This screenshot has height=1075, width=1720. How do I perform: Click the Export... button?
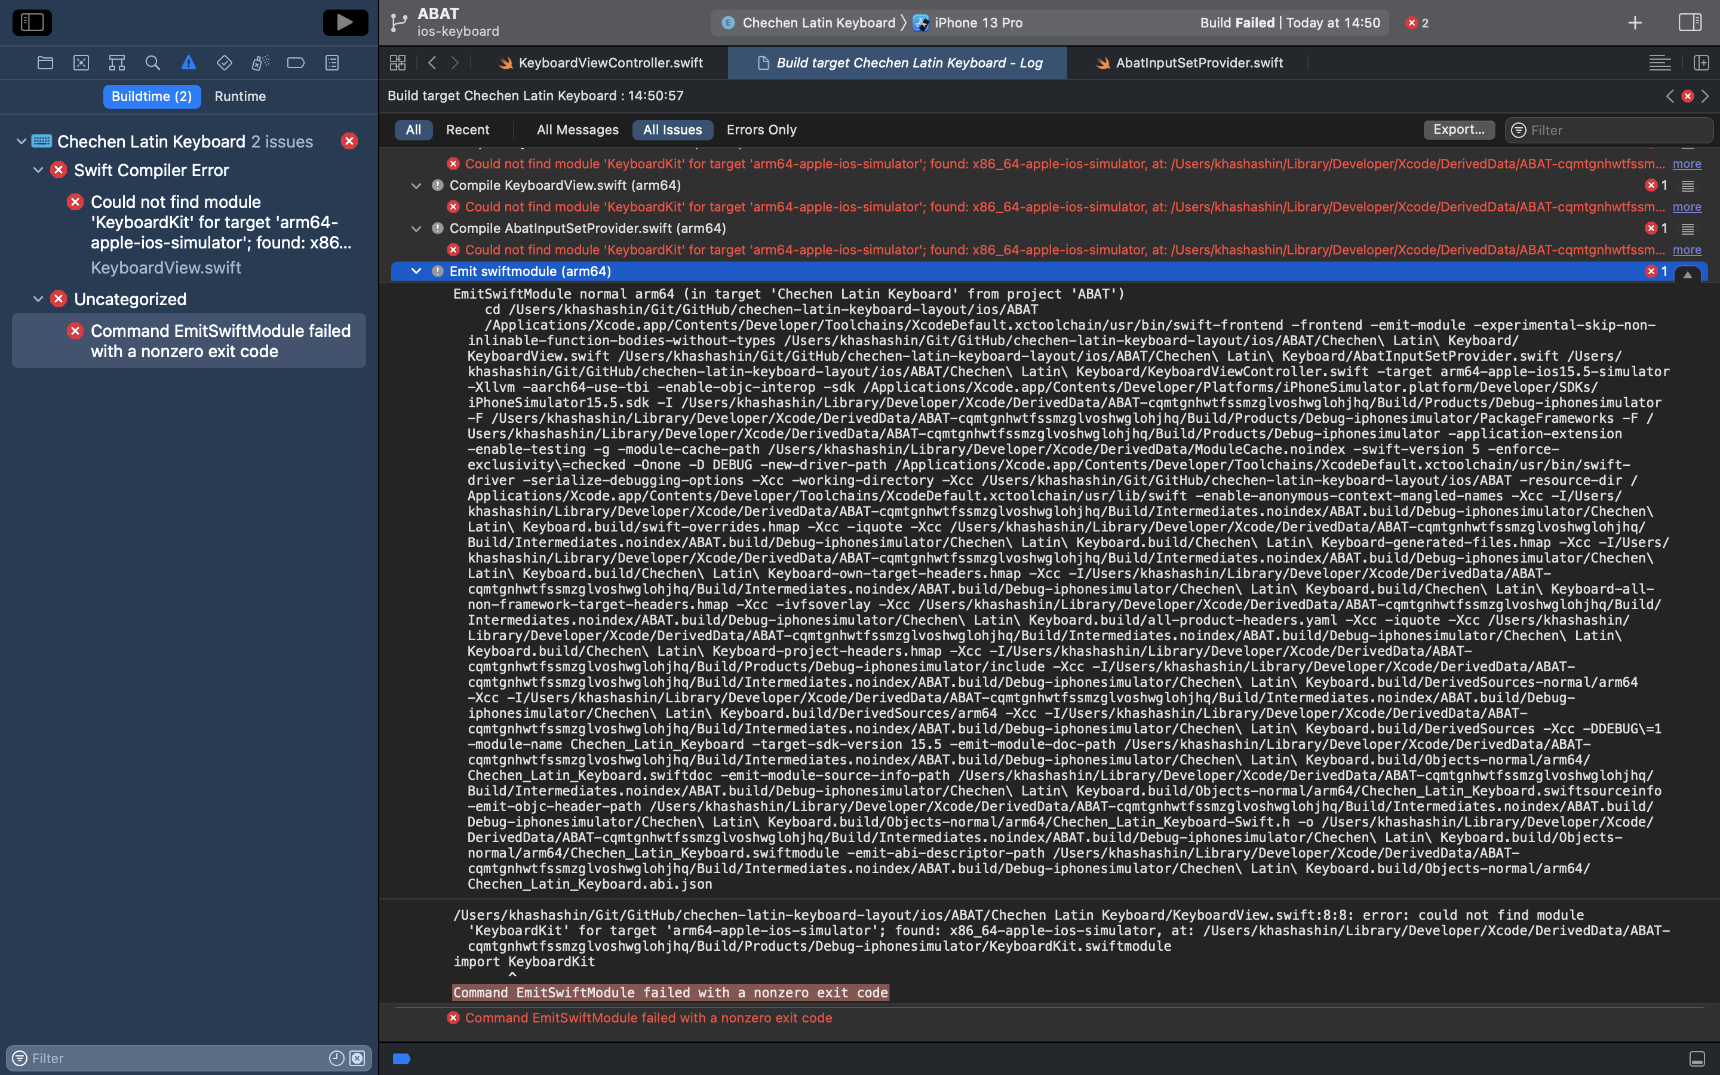[x=1458, y=130]
